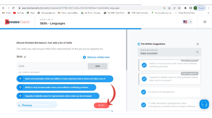The height and width of the screenshot is (118, 212).
Task: Open browser extensions puzzle icon
Action: [x=185, y=8]
